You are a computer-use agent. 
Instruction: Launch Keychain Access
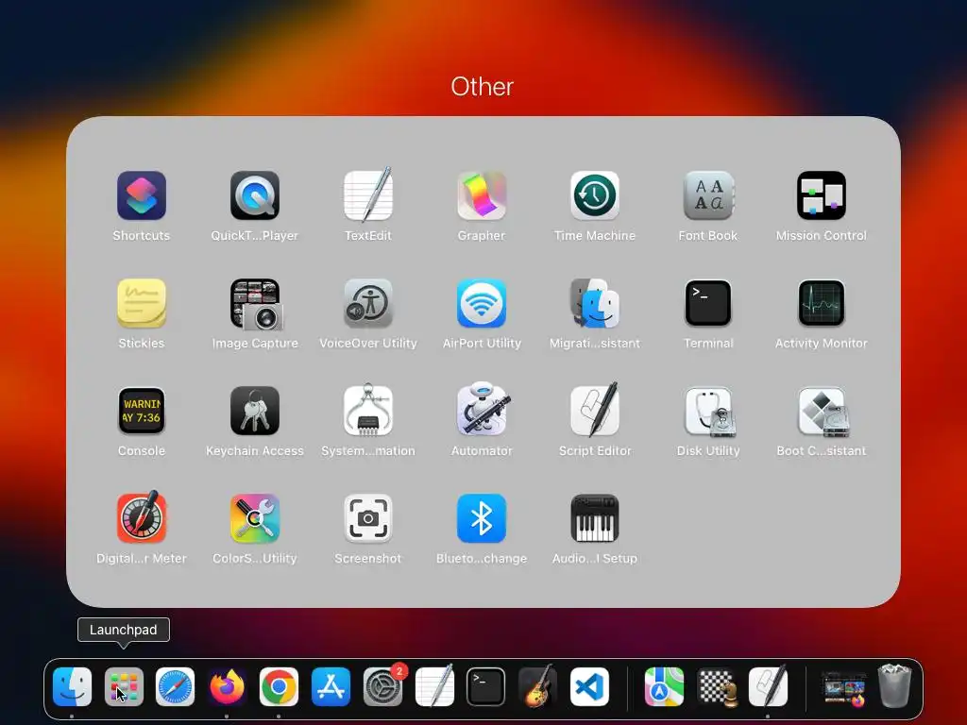pyautogui.click(x=255, y=411)
